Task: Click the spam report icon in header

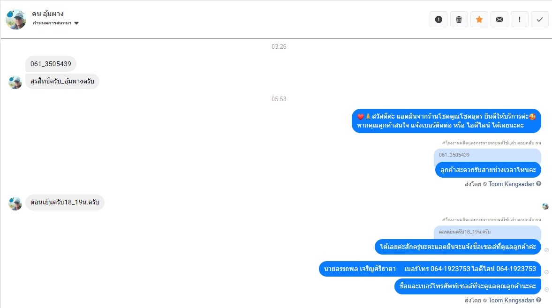Action: click(439, 19)
